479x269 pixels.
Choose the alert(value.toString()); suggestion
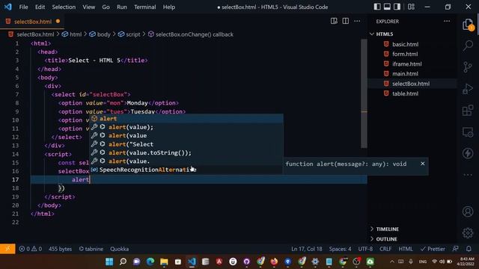(186, 152)
